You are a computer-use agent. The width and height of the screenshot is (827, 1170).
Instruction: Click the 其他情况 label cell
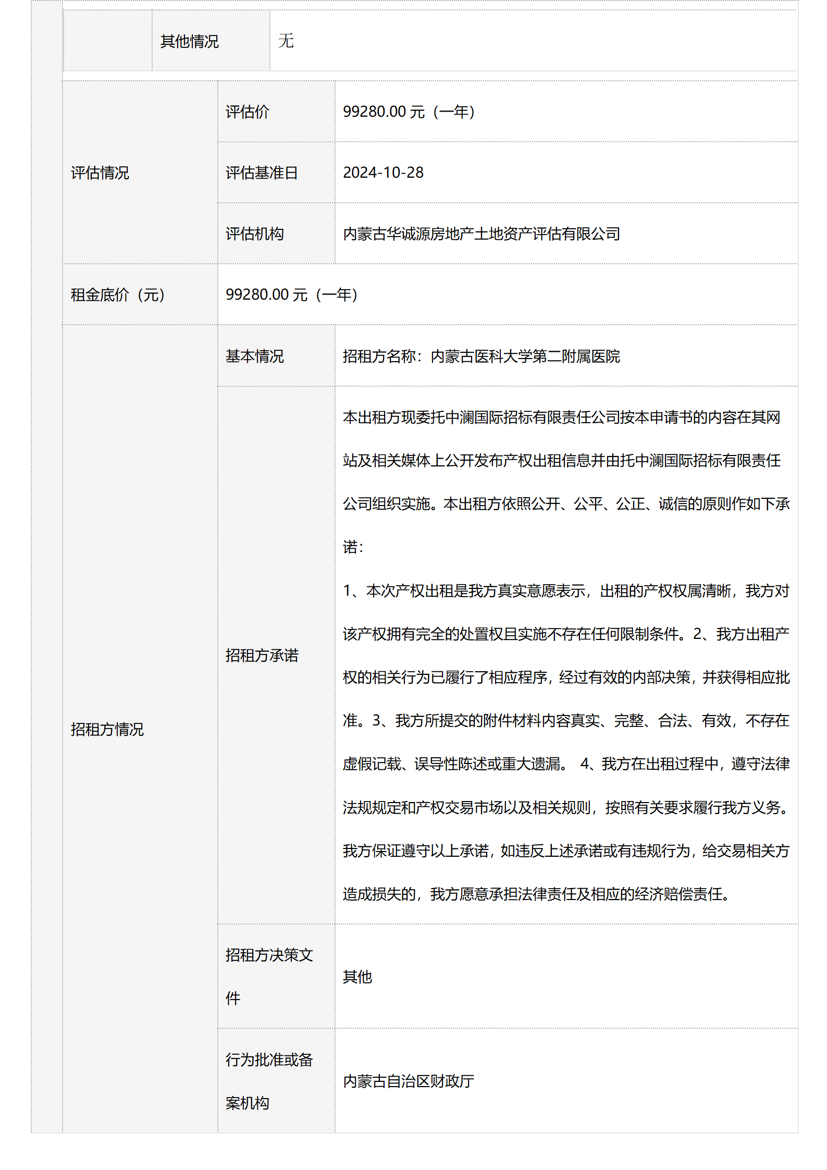pyautogui.click(x=190, y=41)
